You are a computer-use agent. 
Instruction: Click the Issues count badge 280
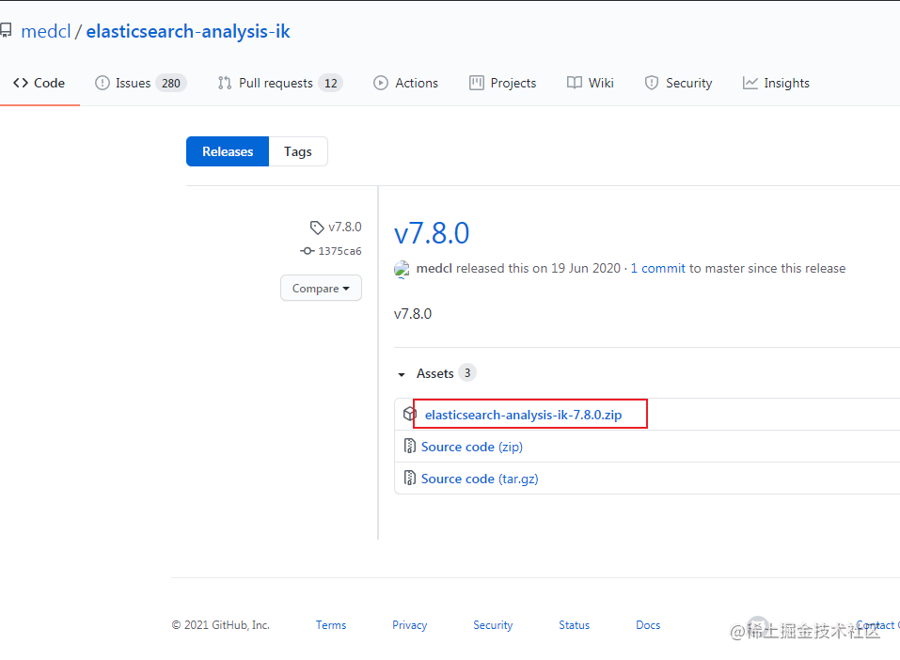171,84
